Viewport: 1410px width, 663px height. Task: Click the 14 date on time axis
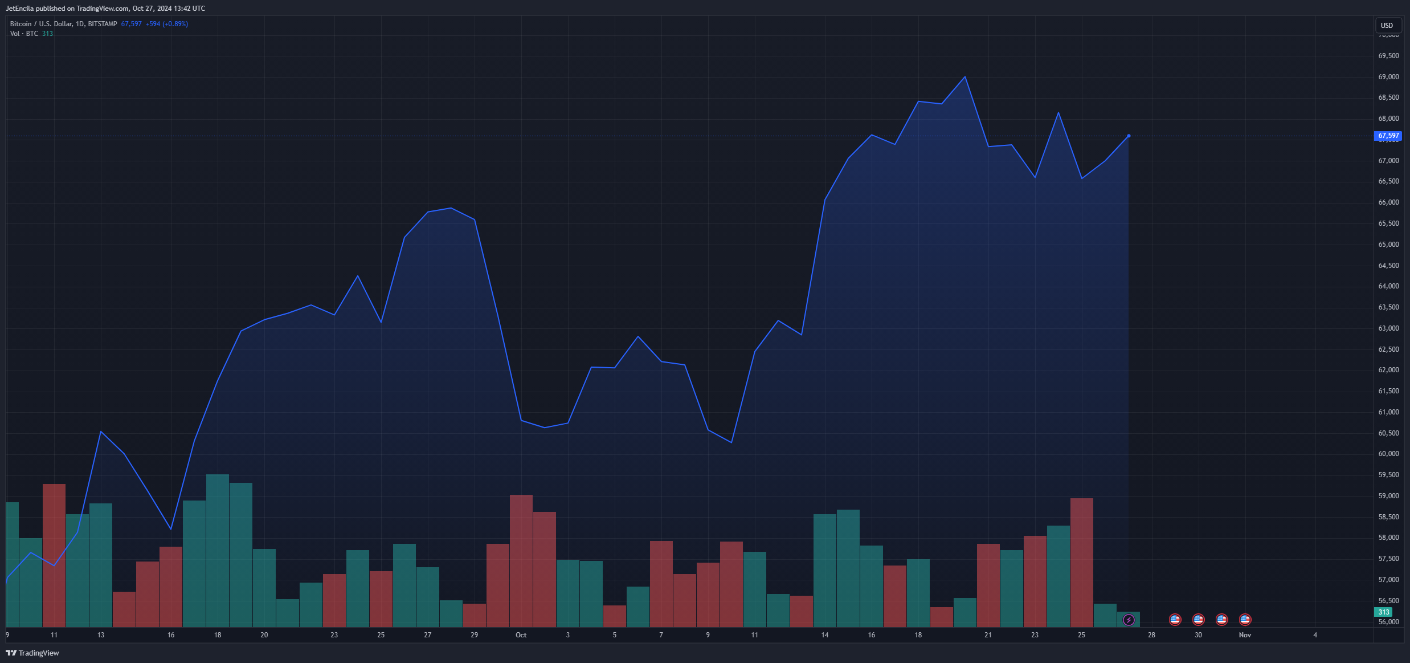coord(824,635)
